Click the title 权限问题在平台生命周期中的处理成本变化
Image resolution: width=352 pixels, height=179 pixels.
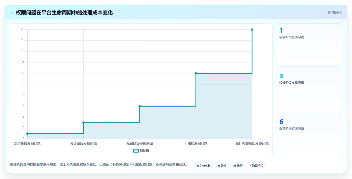pos(64,12)
